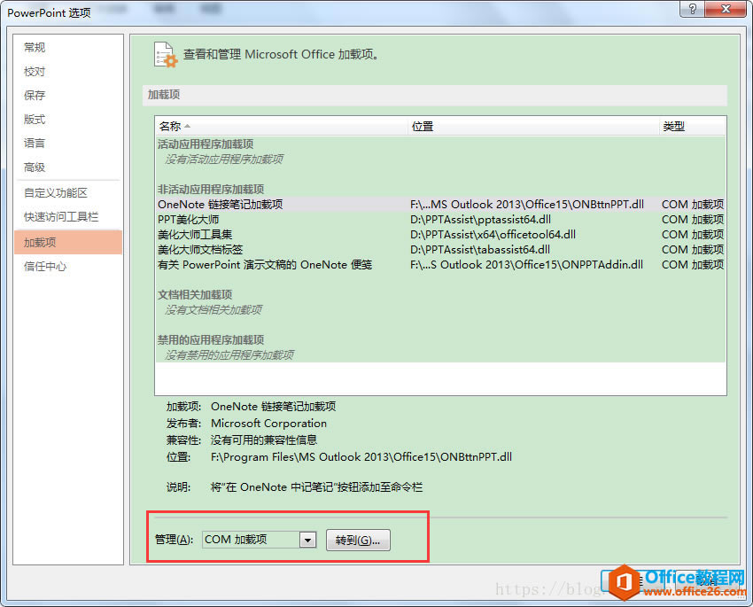The height and width of the screenshot is (607, 753).
Task: Click the 转到(G) button
Action: click(x=358, y=540)
